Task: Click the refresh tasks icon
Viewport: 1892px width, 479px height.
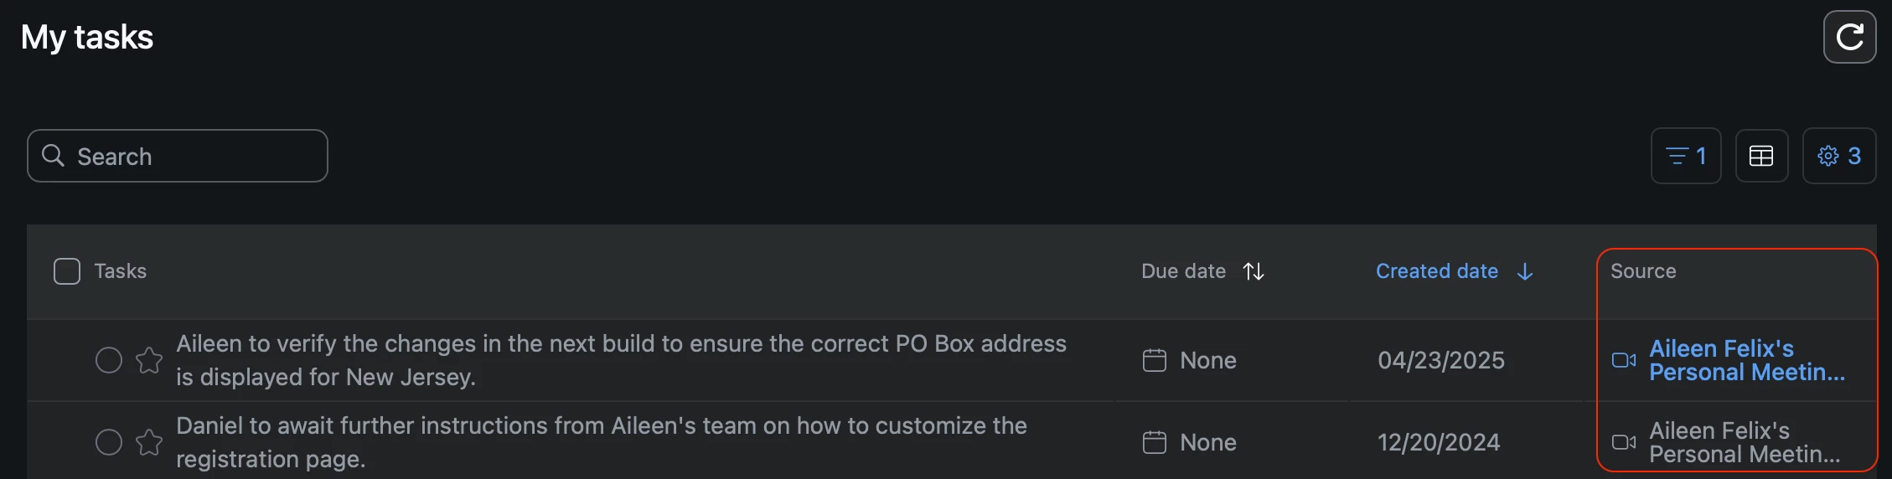Action: click(x=1849, y=37)
